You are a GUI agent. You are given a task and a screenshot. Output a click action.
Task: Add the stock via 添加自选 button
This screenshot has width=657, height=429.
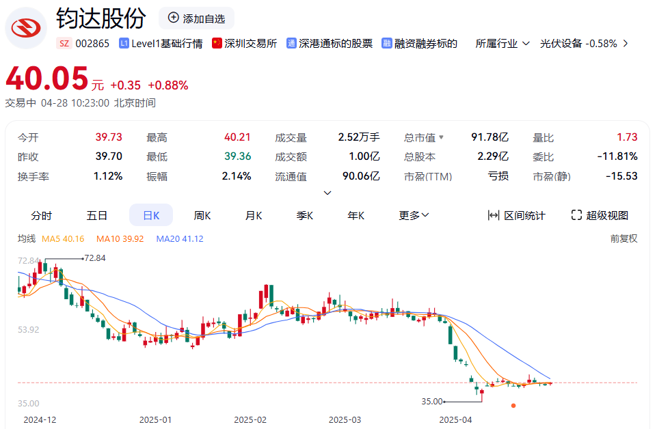point(196,18)
